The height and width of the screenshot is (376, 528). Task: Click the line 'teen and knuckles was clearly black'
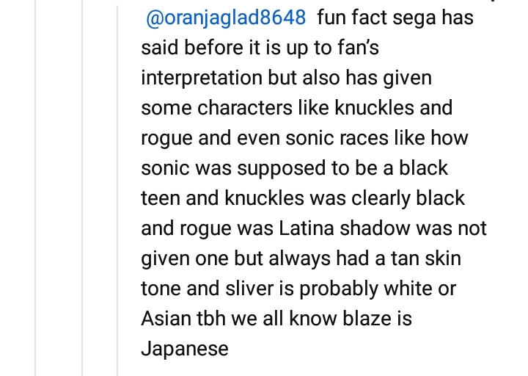[303, 198]
